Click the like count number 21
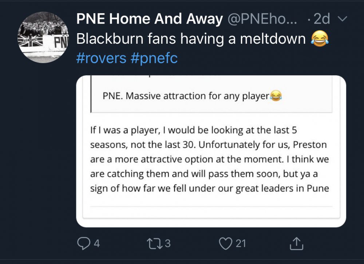364x264 pixels. (x=241, y=244)
